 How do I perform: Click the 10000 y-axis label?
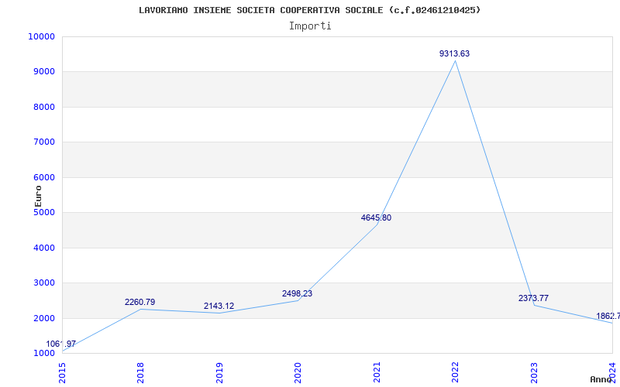coord(41,36)
